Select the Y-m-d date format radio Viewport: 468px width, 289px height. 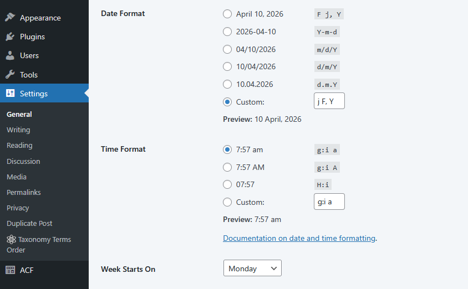click(227, 32)
